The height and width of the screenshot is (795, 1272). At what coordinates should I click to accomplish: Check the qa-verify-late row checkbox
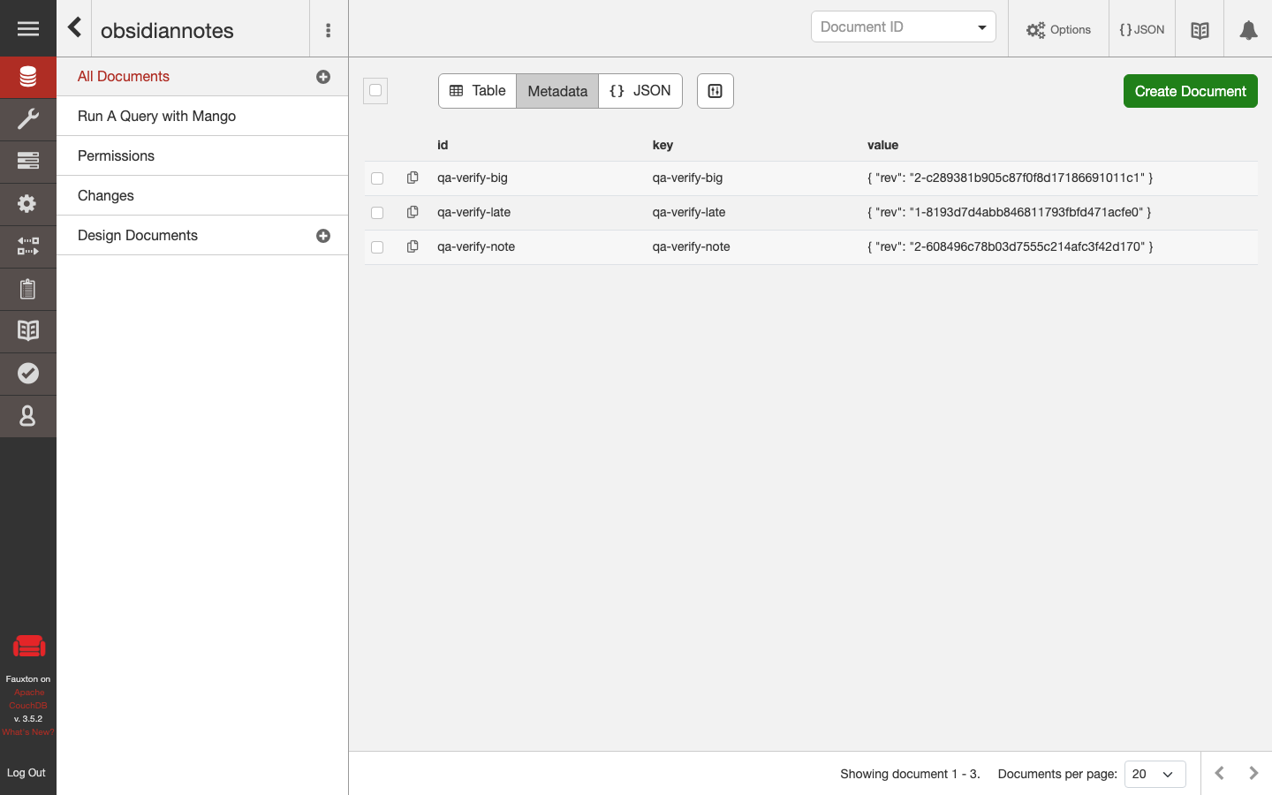coord(377,213)
